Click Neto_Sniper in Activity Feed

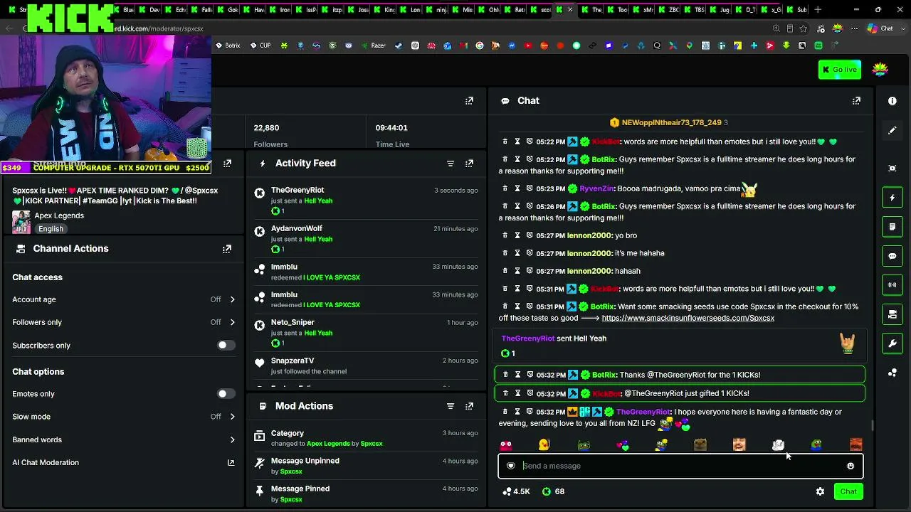tap(293, 322)
